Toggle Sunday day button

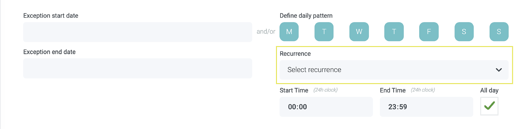[x=499, y=32]
